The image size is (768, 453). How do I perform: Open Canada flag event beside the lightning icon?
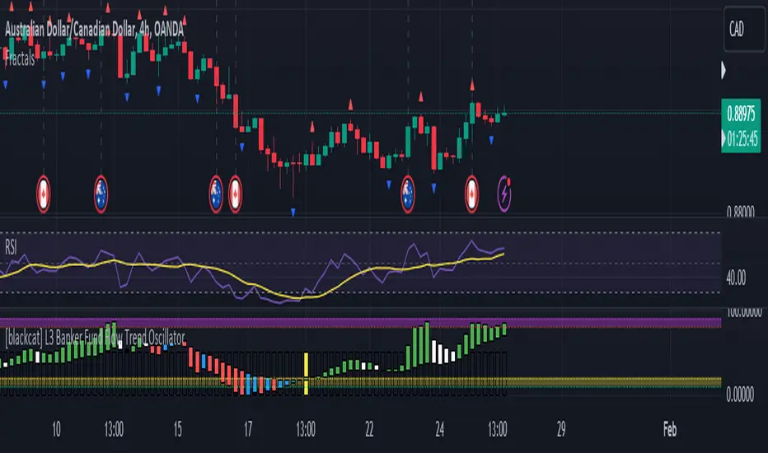click(x=471, y=194)
